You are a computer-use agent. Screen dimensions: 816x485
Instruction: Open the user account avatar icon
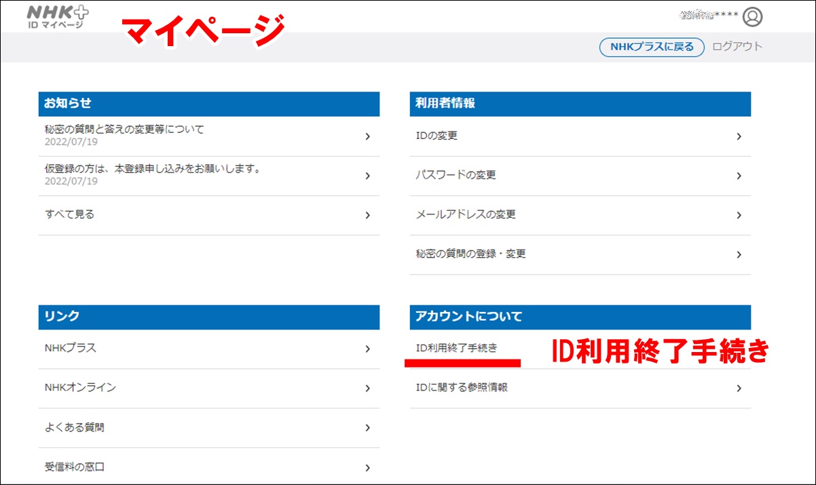click(x=753, y=16)
